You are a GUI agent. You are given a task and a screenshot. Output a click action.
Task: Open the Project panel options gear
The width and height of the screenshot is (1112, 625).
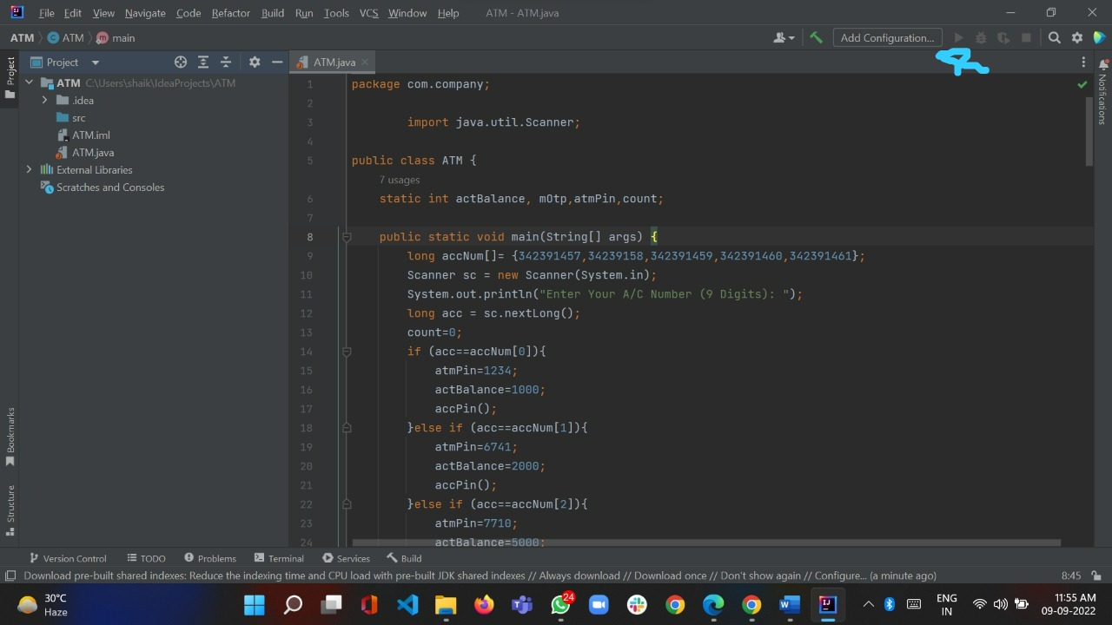click(x=255, y=62)
